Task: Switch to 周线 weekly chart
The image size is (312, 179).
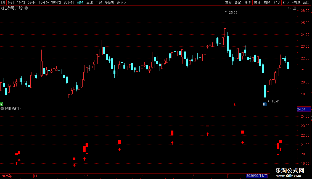Action: click(x=89, y=2)
